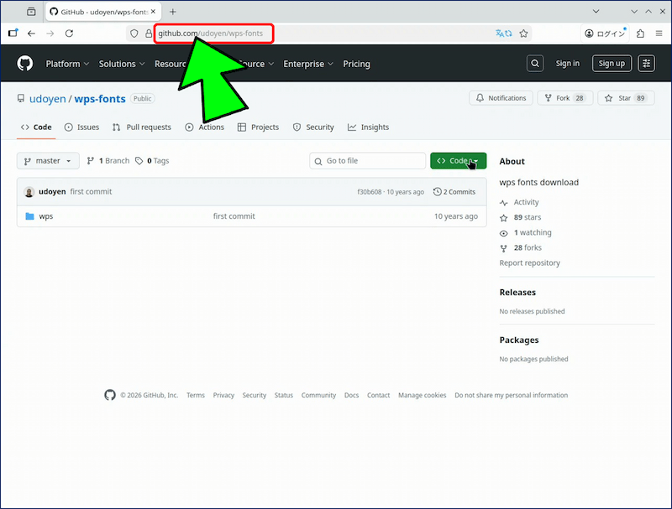The height and width of the screenshot is (509, 672).
Task: Open the Solutions navigation menu
Action: 122,64
